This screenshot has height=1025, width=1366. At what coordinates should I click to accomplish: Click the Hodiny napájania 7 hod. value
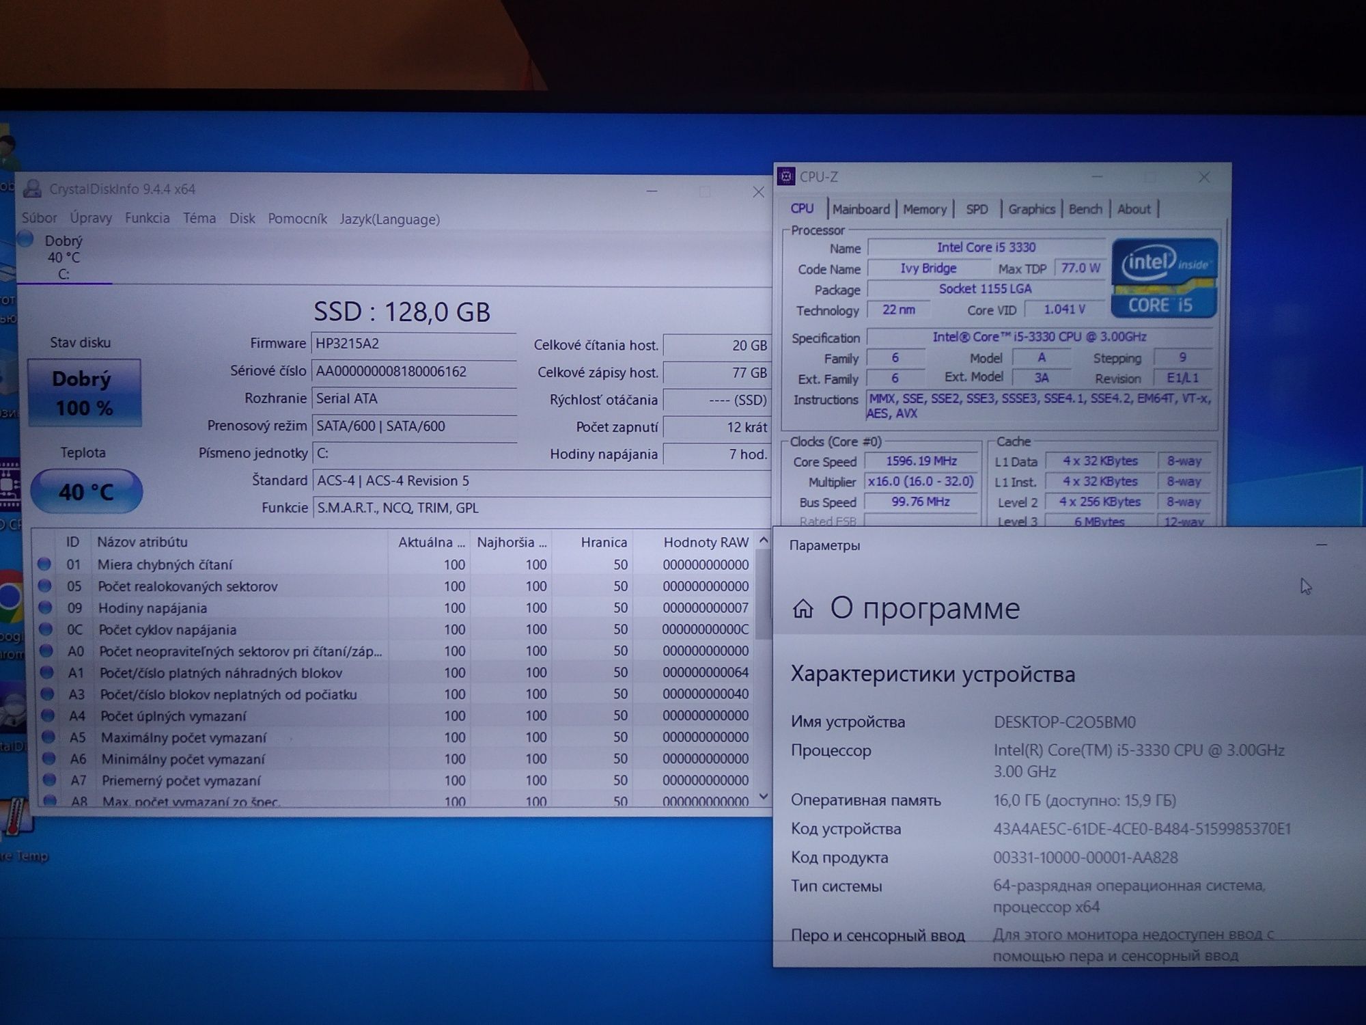pos(716,454)
